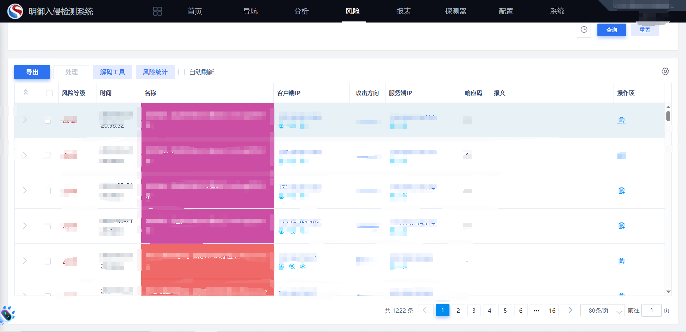Collapse all rows using double-chevron header icon
686x332 pixels.
pyautogui.click(x=26, y=93)
